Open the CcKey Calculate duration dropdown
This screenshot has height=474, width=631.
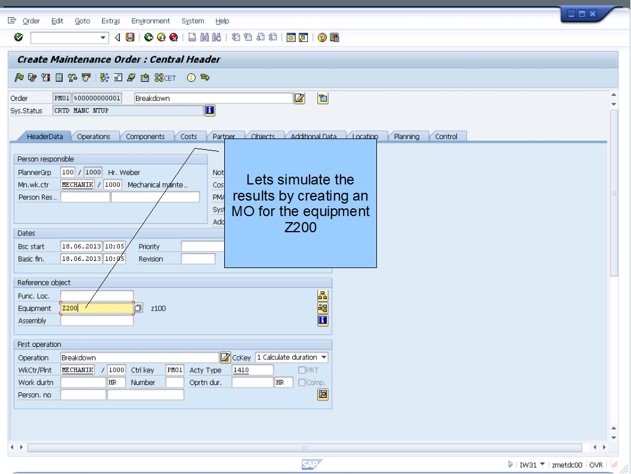click(x=323, y=357)
